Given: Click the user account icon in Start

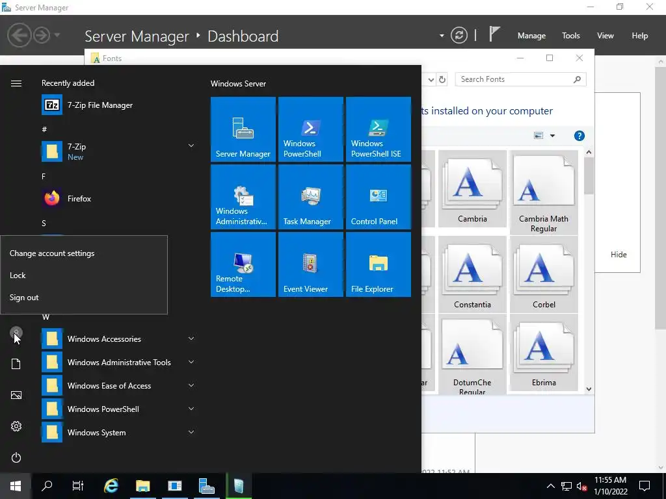Looking at the screenshot, I should point(16,333).
